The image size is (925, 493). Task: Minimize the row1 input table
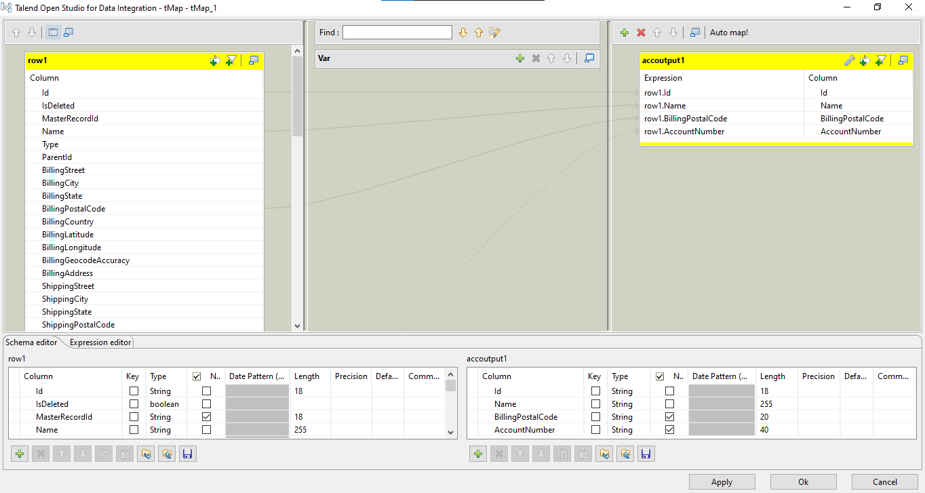(253, 60)
